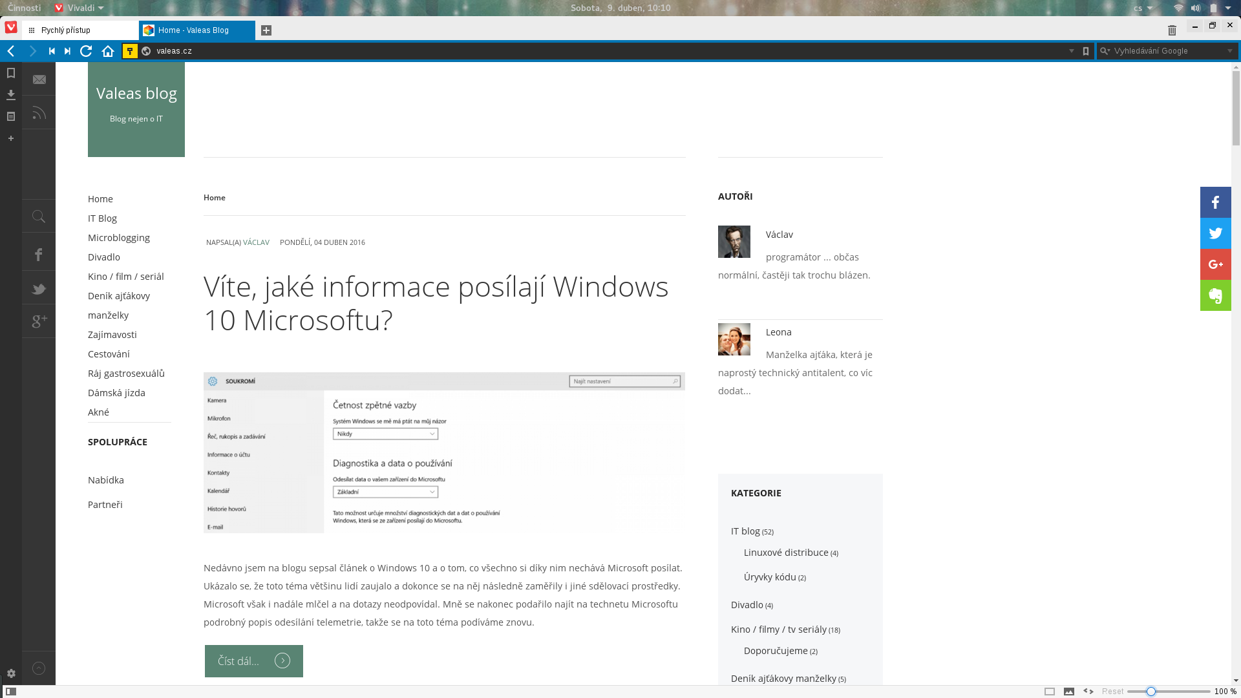1241x698 pixels.
Task: Open page actions code icon
Action: pos(1088,692)
